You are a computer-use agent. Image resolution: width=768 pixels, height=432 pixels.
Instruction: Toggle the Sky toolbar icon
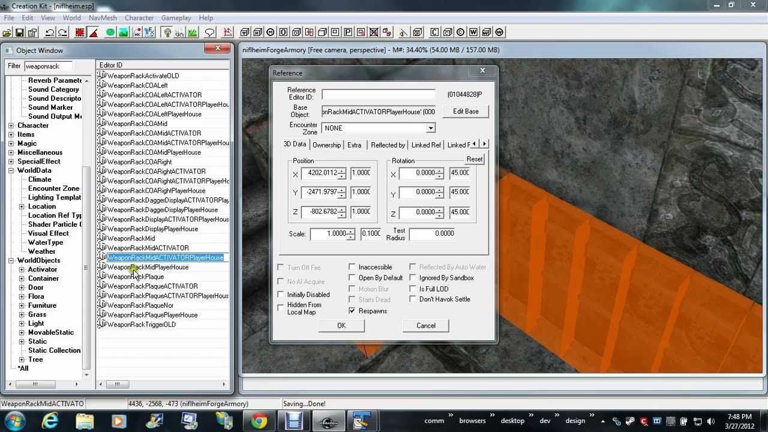[179, 32]
